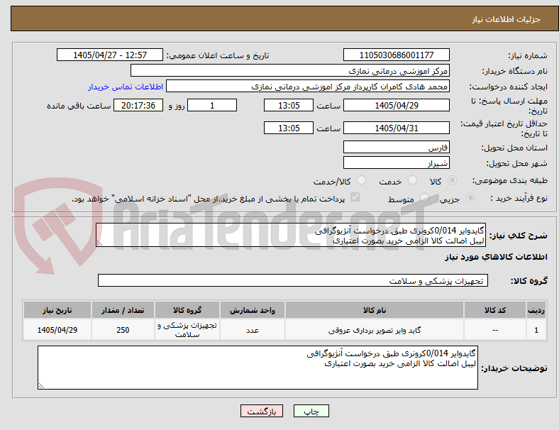Select the متوسط purchase type radio
Screen dimensions: 559x430
(x=424, y=197)
